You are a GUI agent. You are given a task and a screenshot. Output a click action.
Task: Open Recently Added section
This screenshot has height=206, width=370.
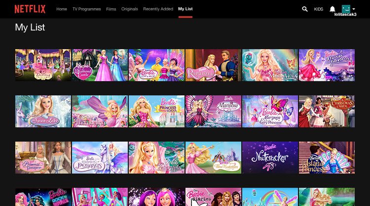pos(158,9)
